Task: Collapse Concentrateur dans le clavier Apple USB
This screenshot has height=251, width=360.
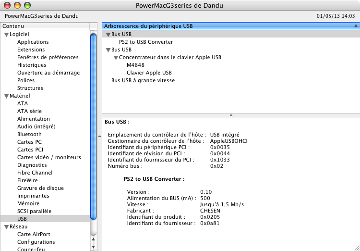Action: click(x=116, y=58)
